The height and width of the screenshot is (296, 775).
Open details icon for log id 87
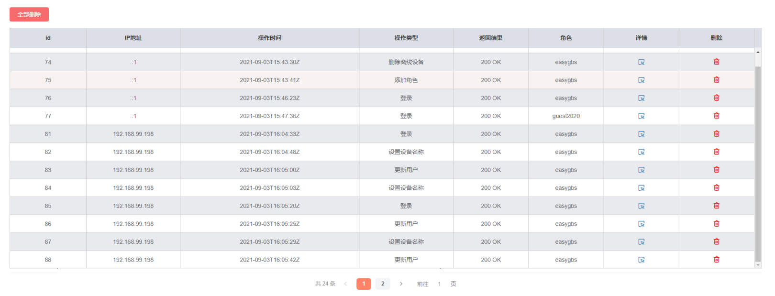pos(641,242)
